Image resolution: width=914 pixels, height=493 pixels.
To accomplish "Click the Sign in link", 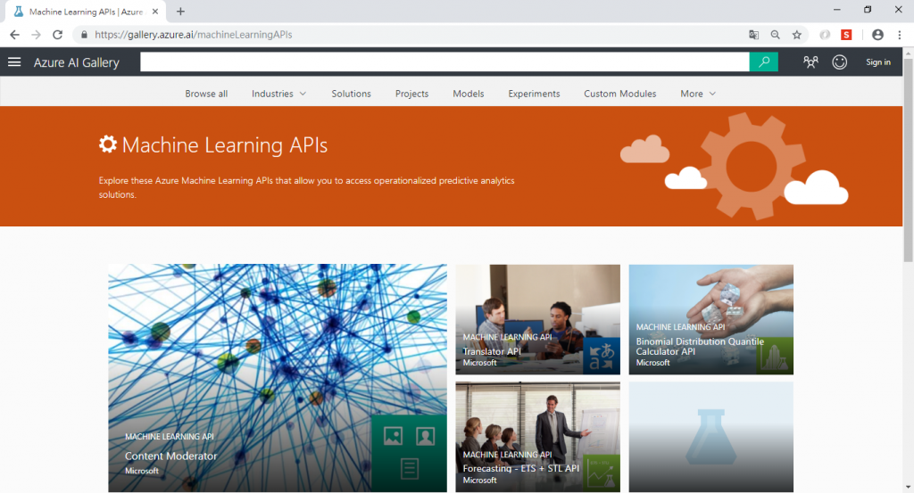I will [878, 62].
